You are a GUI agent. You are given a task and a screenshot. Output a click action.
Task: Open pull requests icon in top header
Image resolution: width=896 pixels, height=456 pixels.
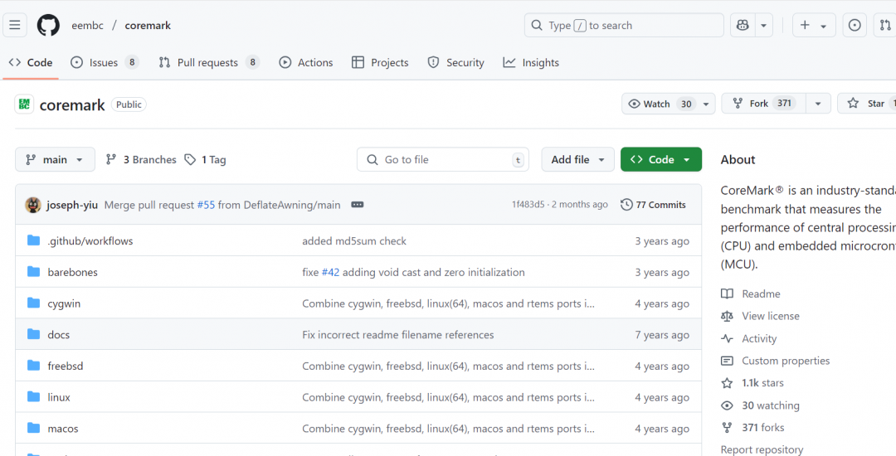[x=885, y=25]
